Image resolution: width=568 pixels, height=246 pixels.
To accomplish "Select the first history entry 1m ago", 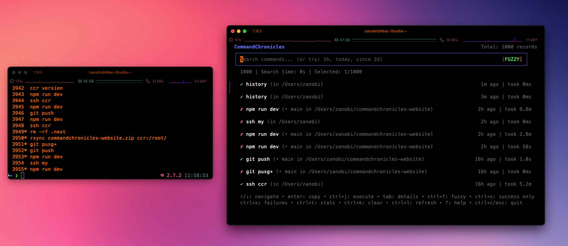I will 386,84.
